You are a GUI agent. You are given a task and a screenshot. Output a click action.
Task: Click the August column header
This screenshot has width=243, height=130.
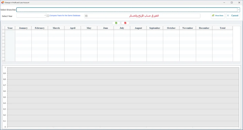138,28
